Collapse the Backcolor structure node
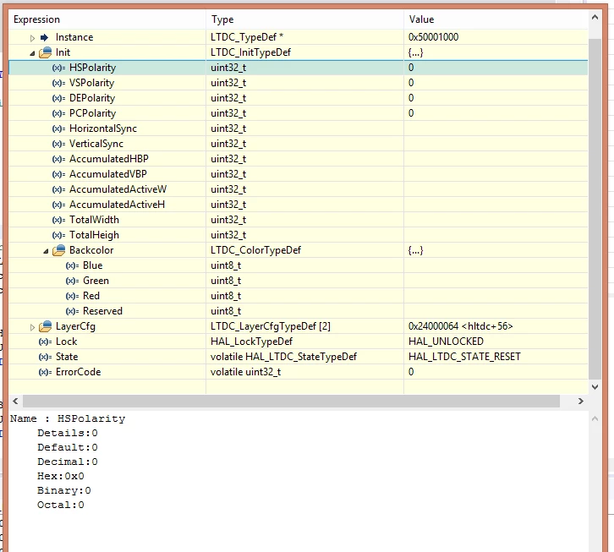 (x=46, y=251)
